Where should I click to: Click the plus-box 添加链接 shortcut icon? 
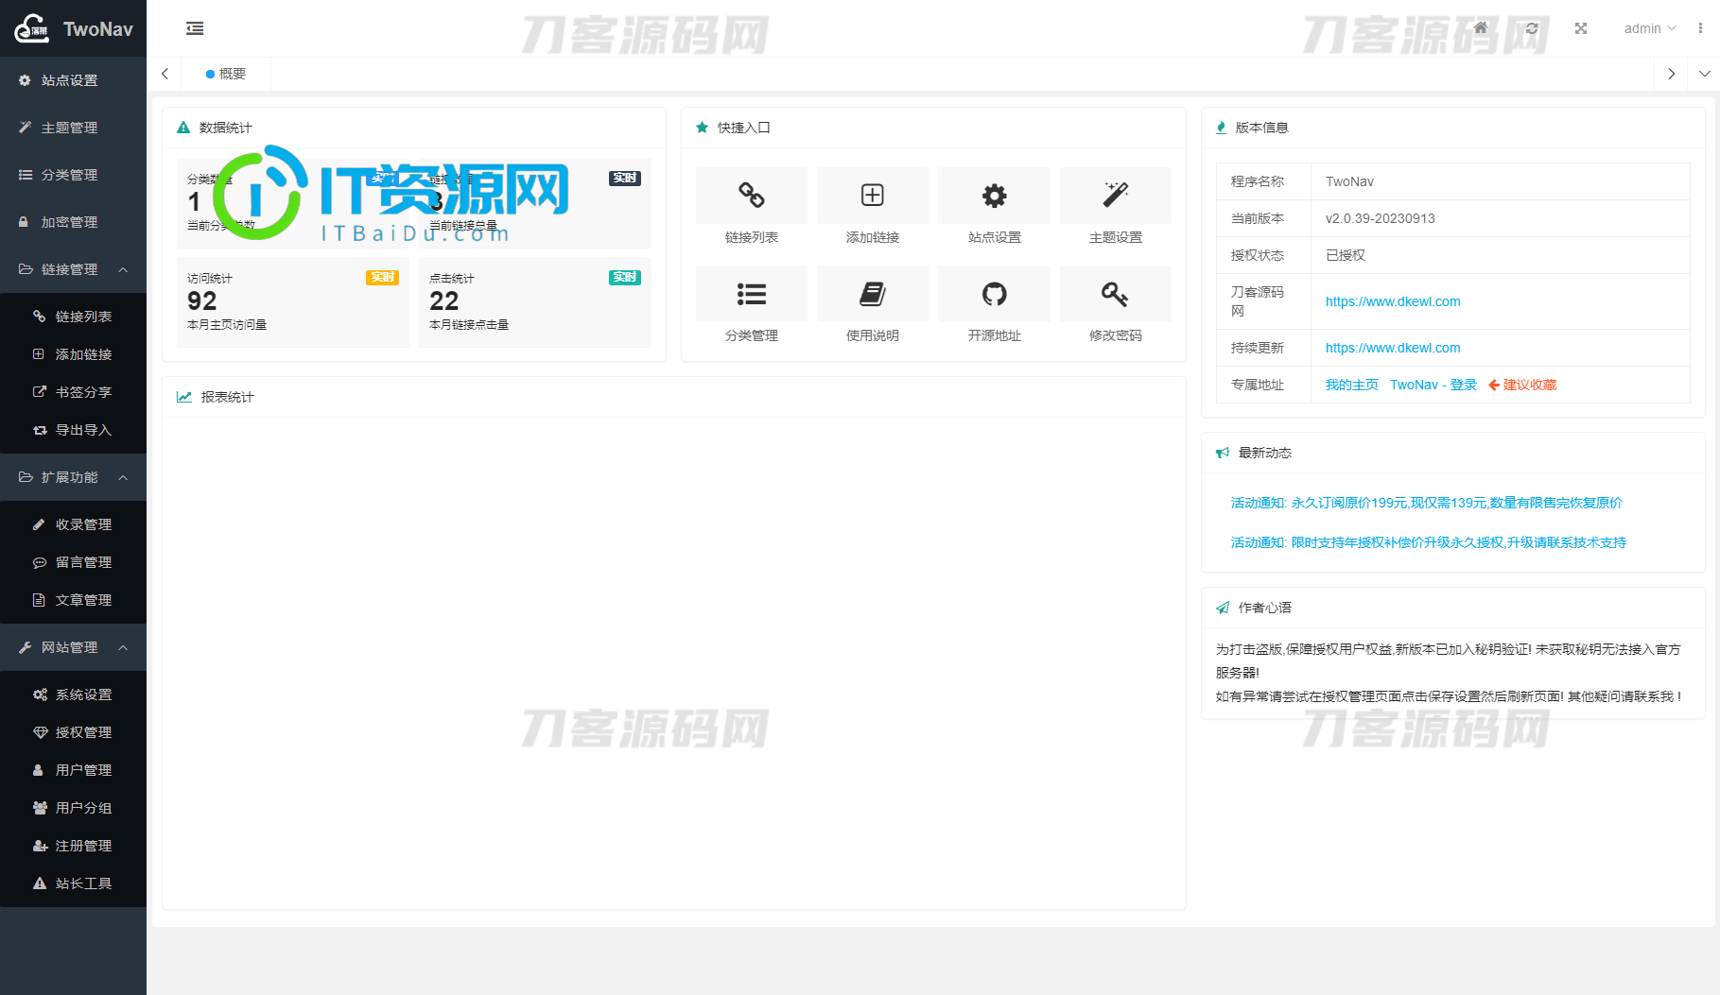873,196
